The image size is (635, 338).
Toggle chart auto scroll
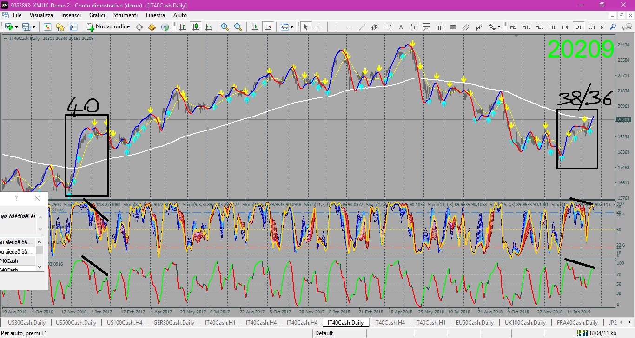255,27
